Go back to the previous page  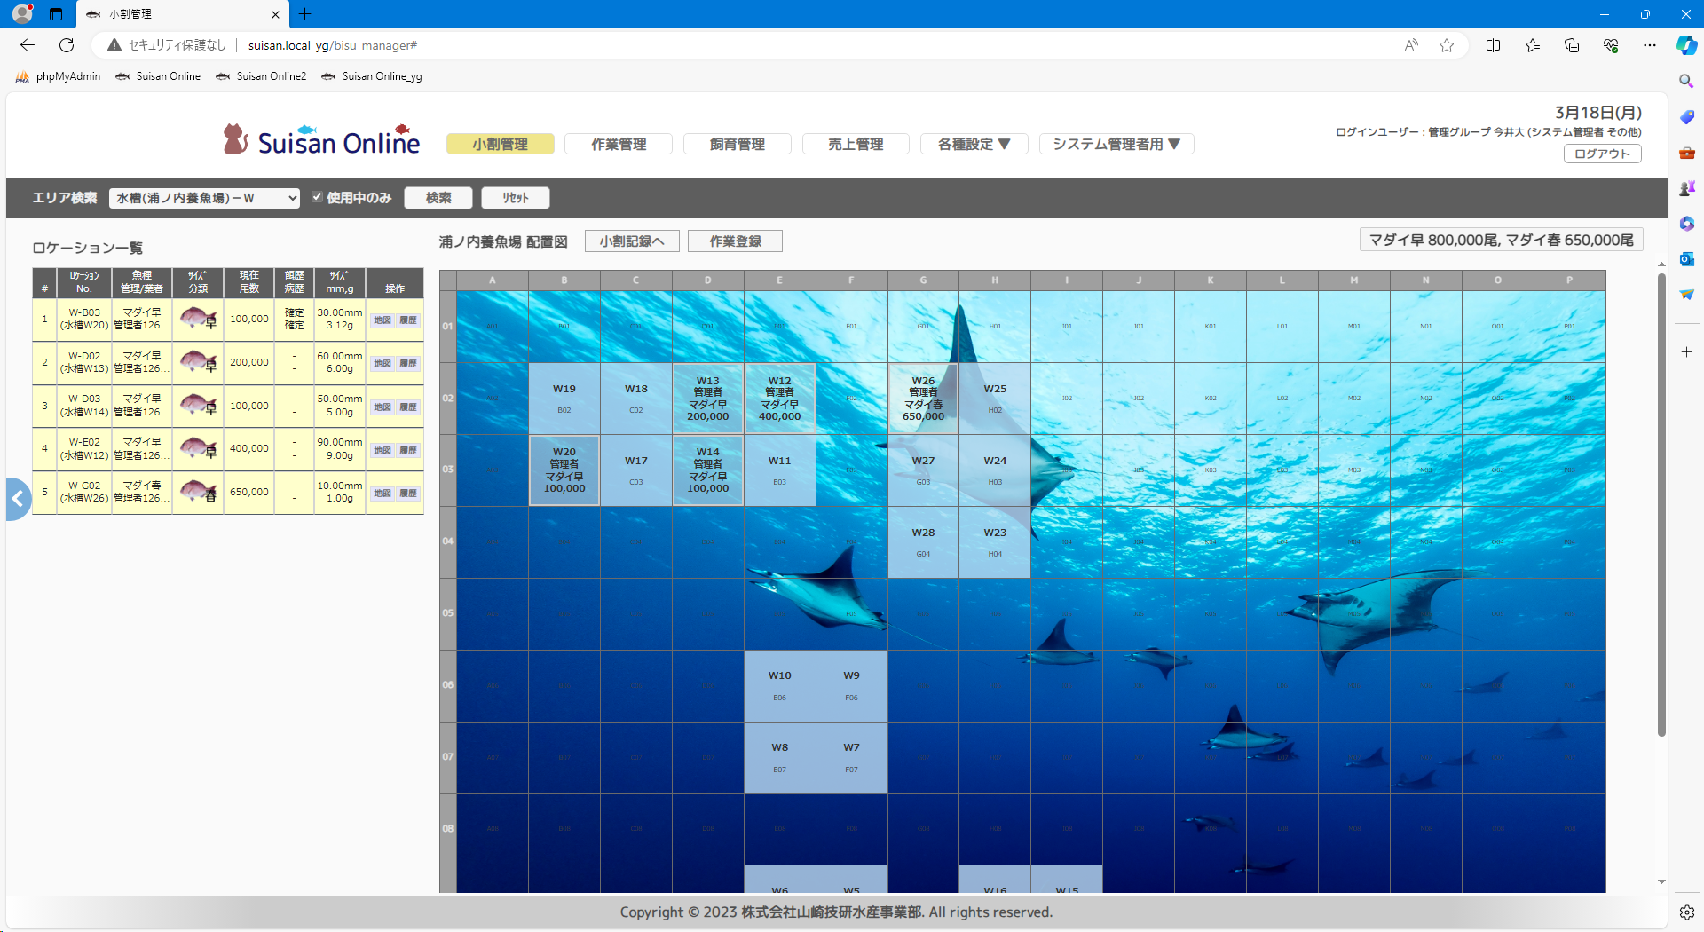coord(28,45)
